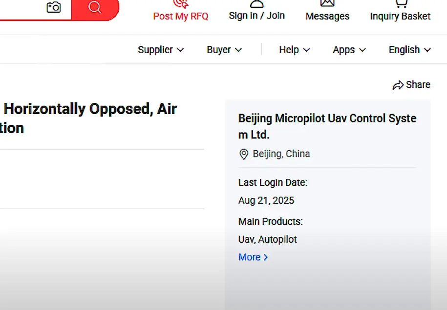Open the More link under Main Products
The width and height of the screenshot is (447, 310).
[x=253, y=257]
